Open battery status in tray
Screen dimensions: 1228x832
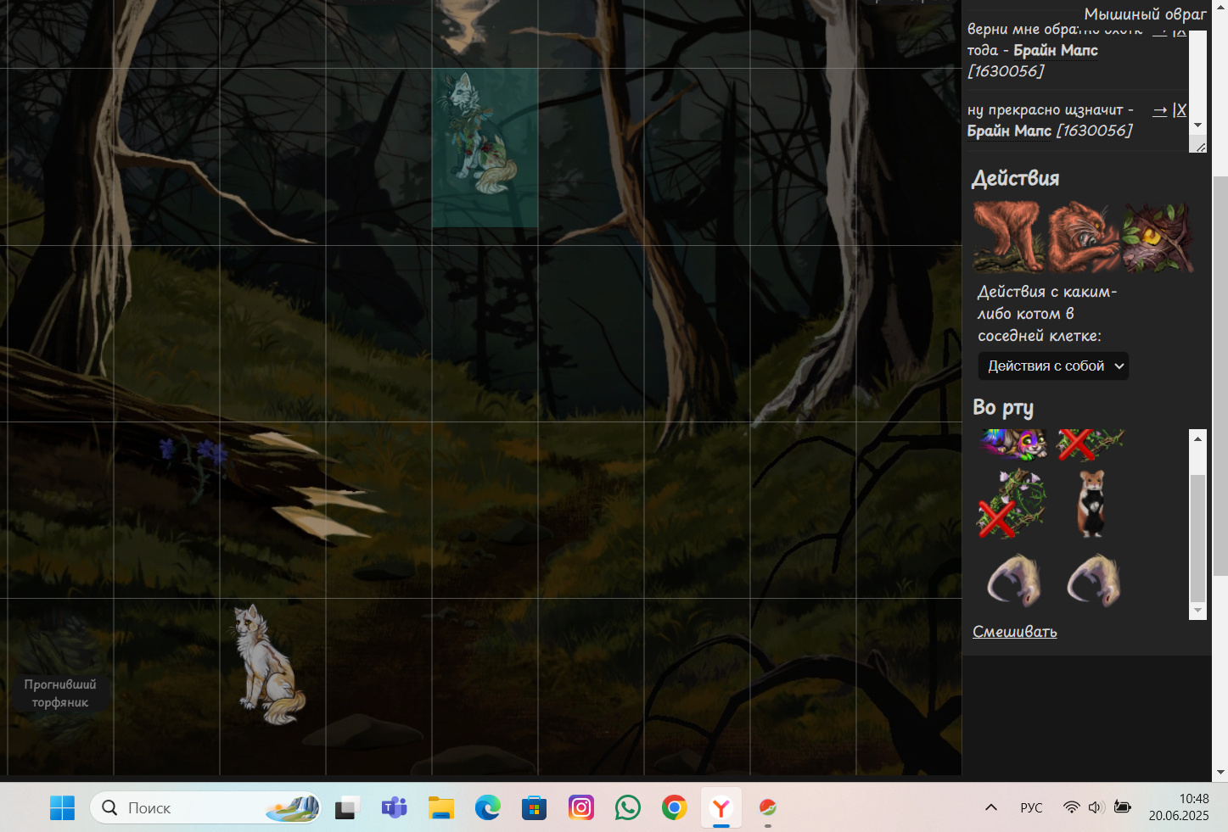[1122, 807]
